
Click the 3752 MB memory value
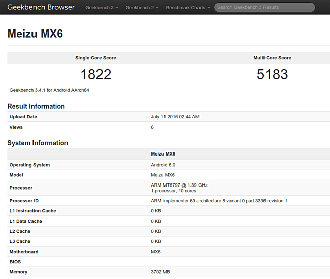pos(160,272)
